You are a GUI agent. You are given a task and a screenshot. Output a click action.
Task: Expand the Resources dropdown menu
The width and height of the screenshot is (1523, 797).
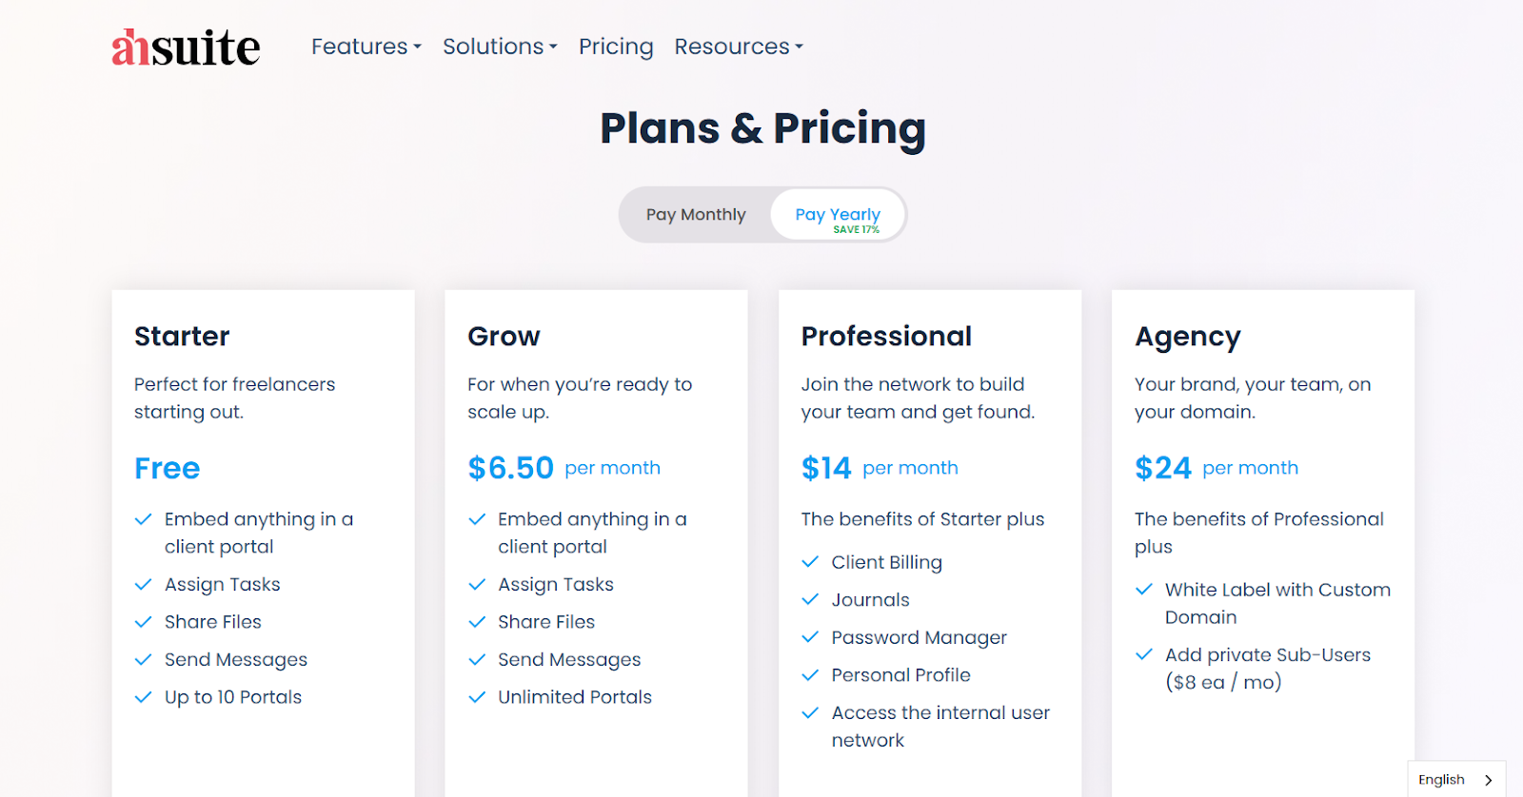(x=739, y=47)
